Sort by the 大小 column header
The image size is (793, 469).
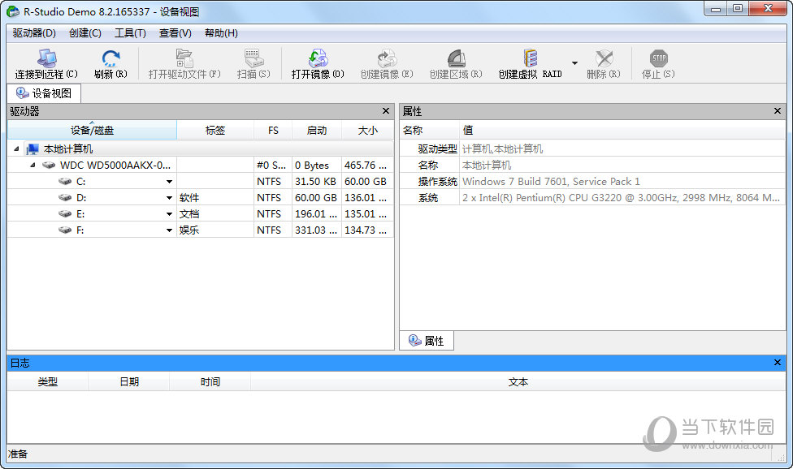[368, 131]
